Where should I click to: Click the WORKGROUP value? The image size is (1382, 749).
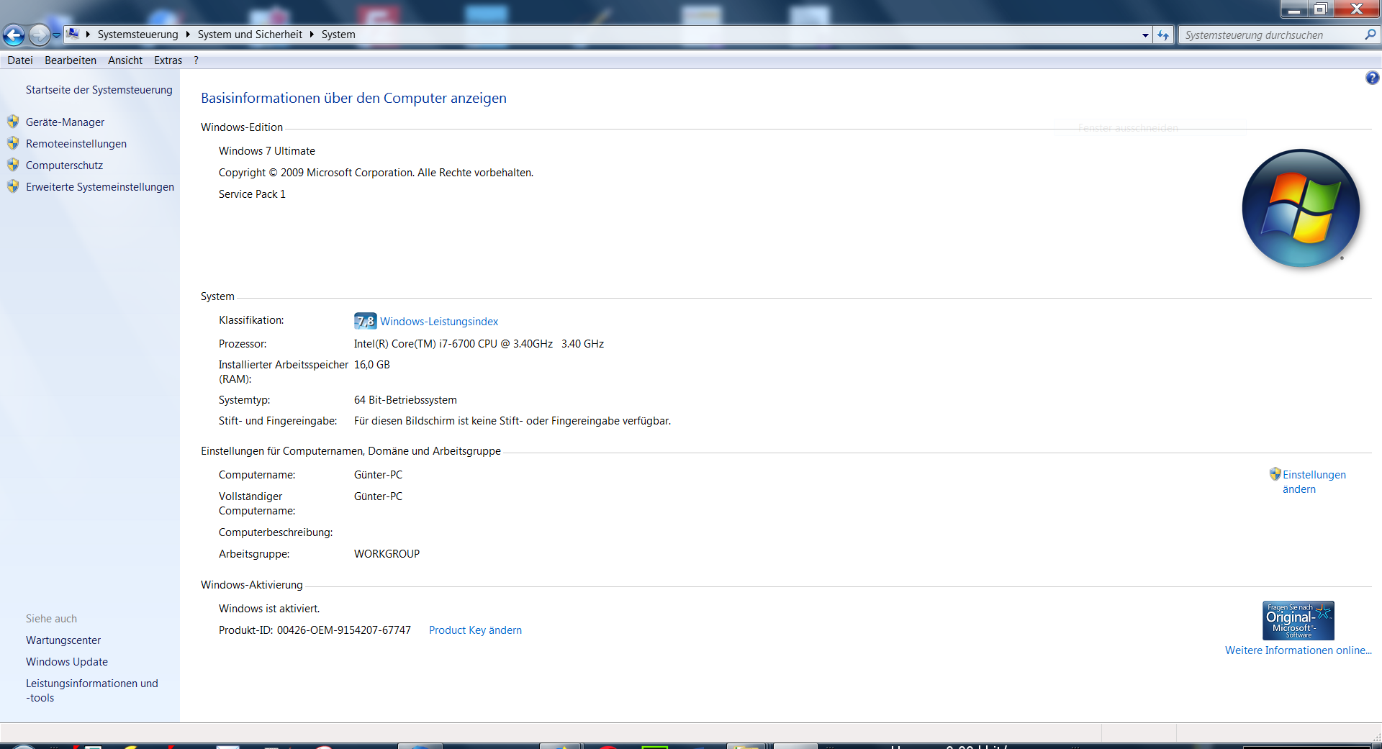click(x=387, y=554)
